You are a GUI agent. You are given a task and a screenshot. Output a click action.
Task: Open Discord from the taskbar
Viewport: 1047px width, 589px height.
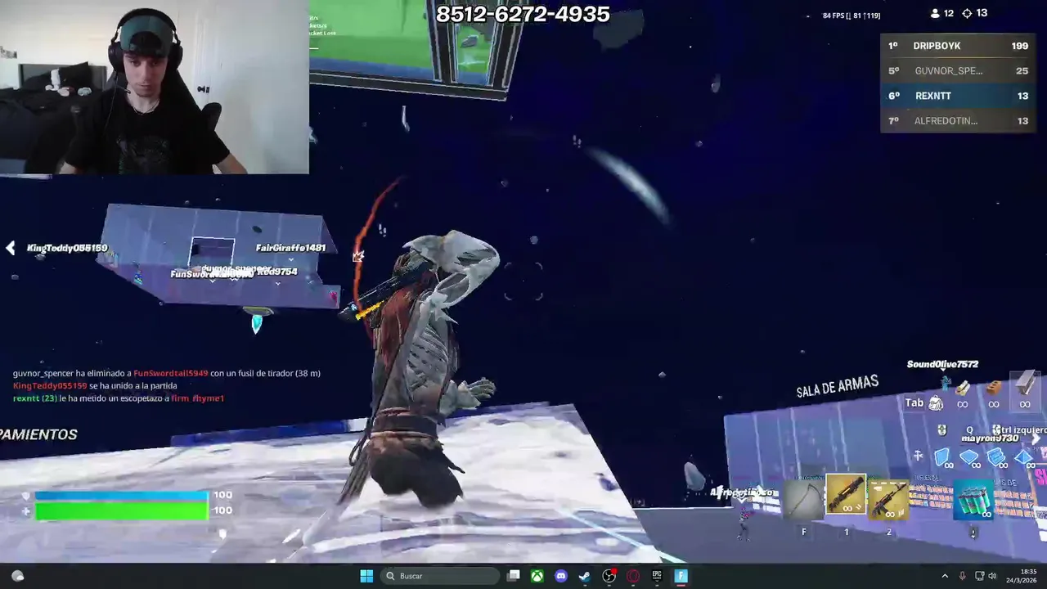pos(560,576)
